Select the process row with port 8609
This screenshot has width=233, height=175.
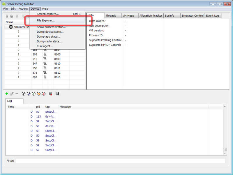[45, 59]
